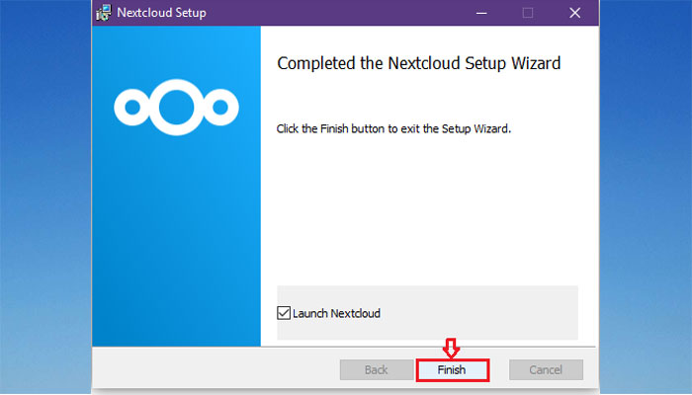Minimize the Nextcloud Setup window
Image resolution: width=692 pixels, height=395 pixels.
[x=481, y=13]
